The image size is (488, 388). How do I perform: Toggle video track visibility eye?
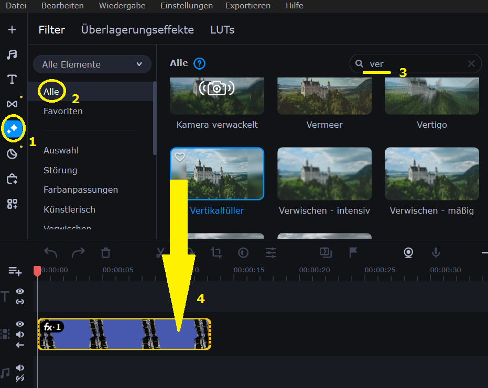tap(20, 324)
